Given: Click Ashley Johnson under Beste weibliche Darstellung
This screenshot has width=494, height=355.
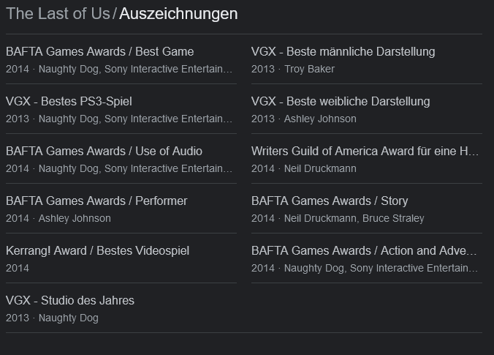Looking at the screenshot, I should (320, 119).
